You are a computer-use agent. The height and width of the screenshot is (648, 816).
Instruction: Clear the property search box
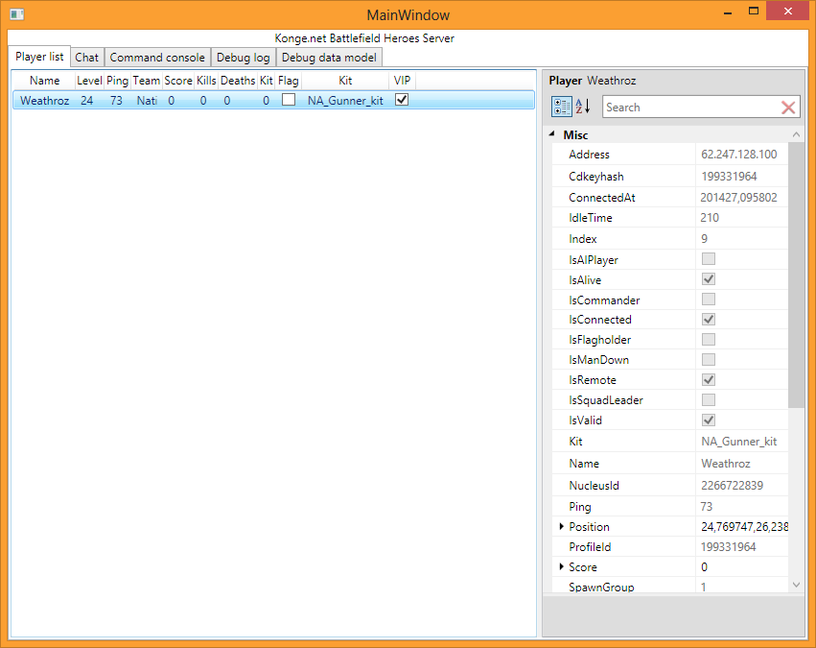pyautogui.click(x=788, y=108)
